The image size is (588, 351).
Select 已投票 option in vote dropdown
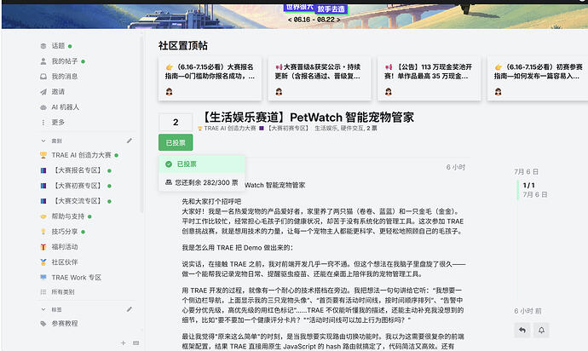coord(202,164)
